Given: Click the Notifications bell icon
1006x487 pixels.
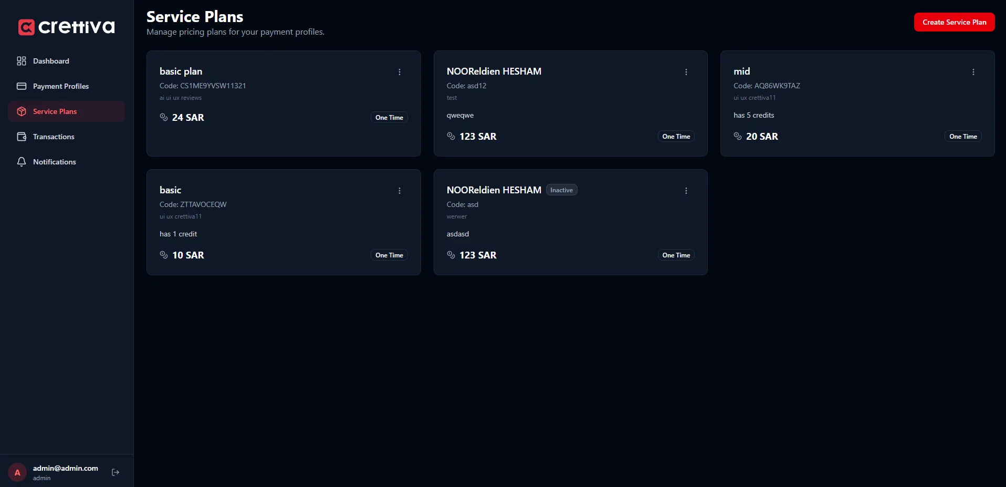Looking at the screenshot, I should pyautogui.click(x=22, y=162).
